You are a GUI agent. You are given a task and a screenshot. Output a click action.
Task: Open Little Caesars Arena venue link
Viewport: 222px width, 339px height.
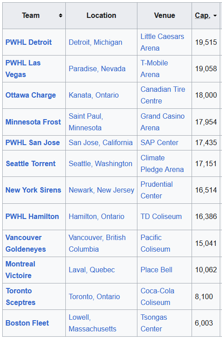[x=162, y=42]
